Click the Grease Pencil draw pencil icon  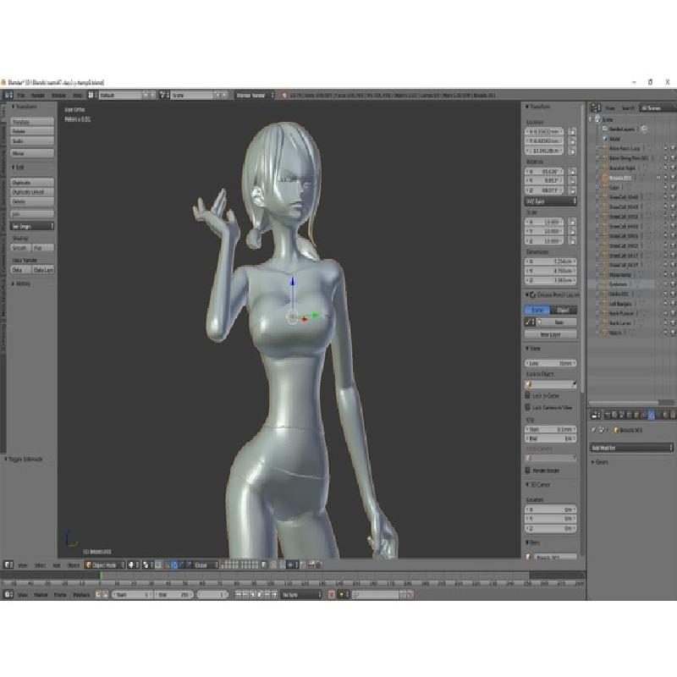(x=529, y=322)
